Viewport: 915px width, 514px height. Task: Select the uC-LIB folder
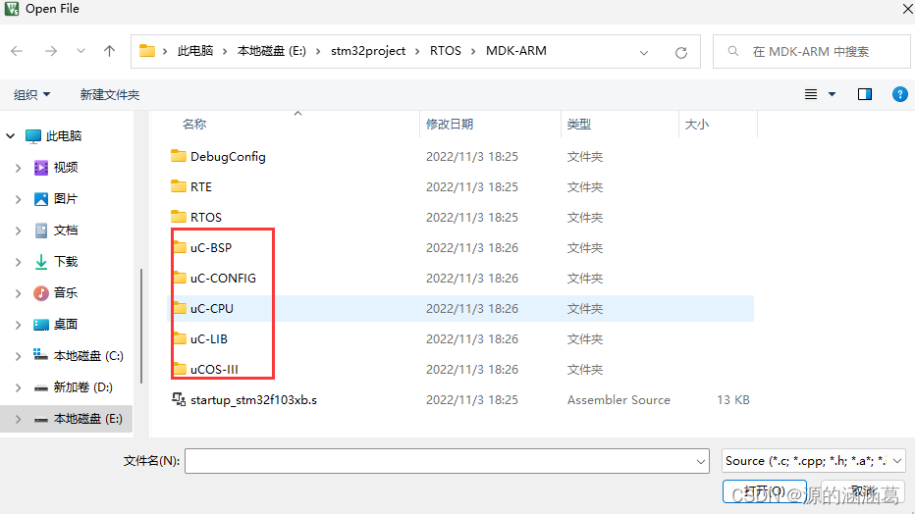coord(208,338)
